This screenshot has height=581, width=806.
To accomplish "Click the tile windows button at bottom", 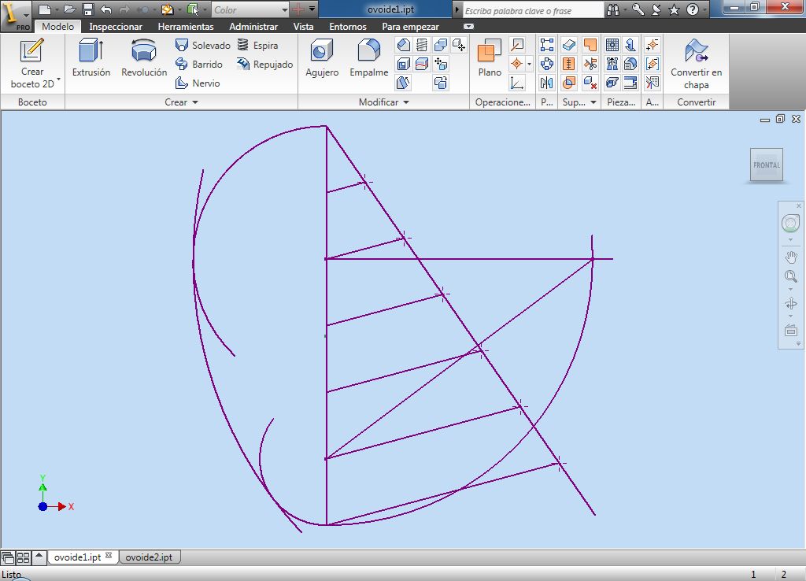I will click(x=23, y=557).
